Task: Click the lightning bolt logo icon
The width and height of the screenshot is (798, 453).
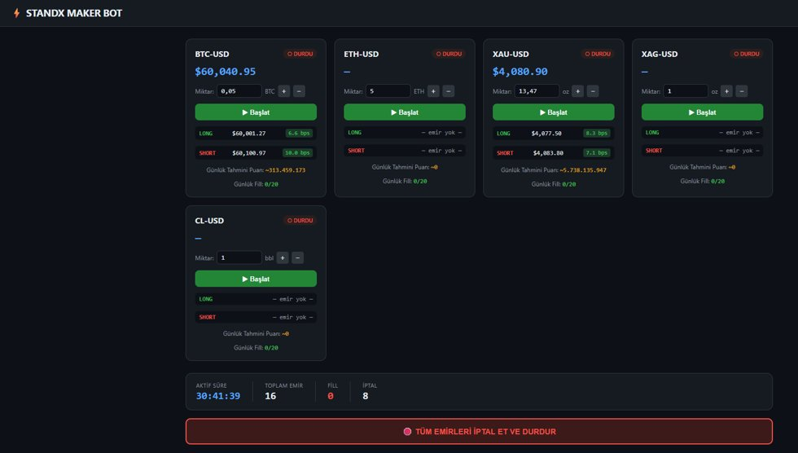Action: click(17, 13)
